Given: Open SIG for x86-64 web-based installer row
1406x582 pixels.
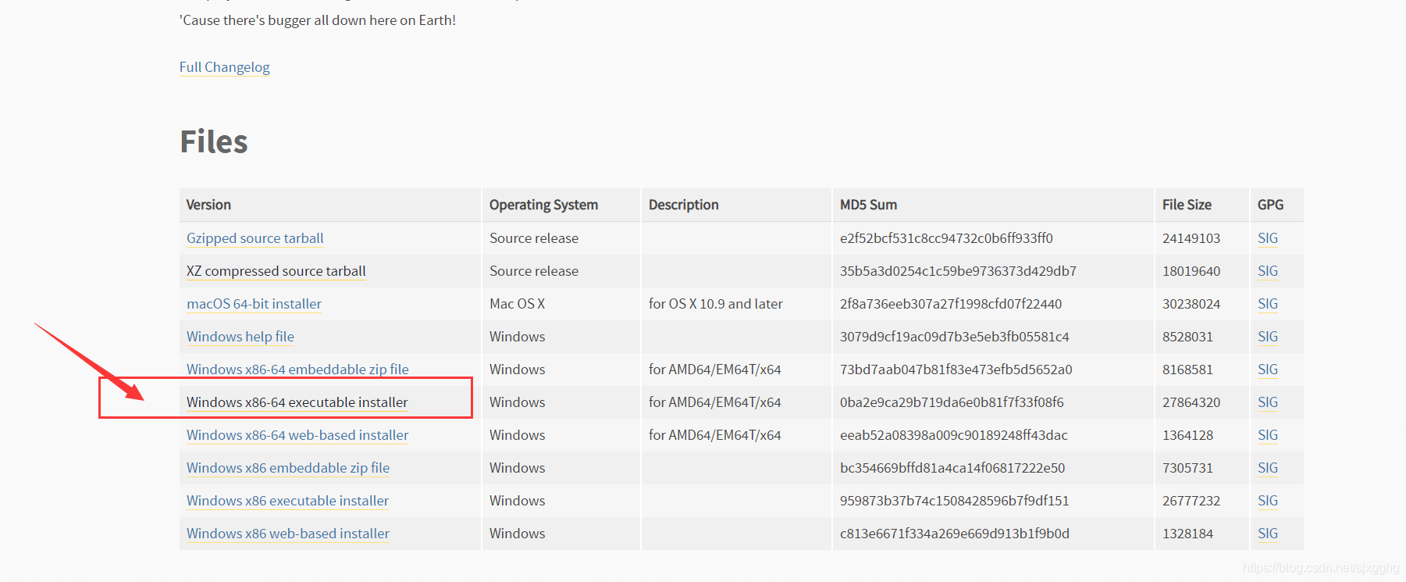Looking at the screenshot, I should (x=1268, y=435).
